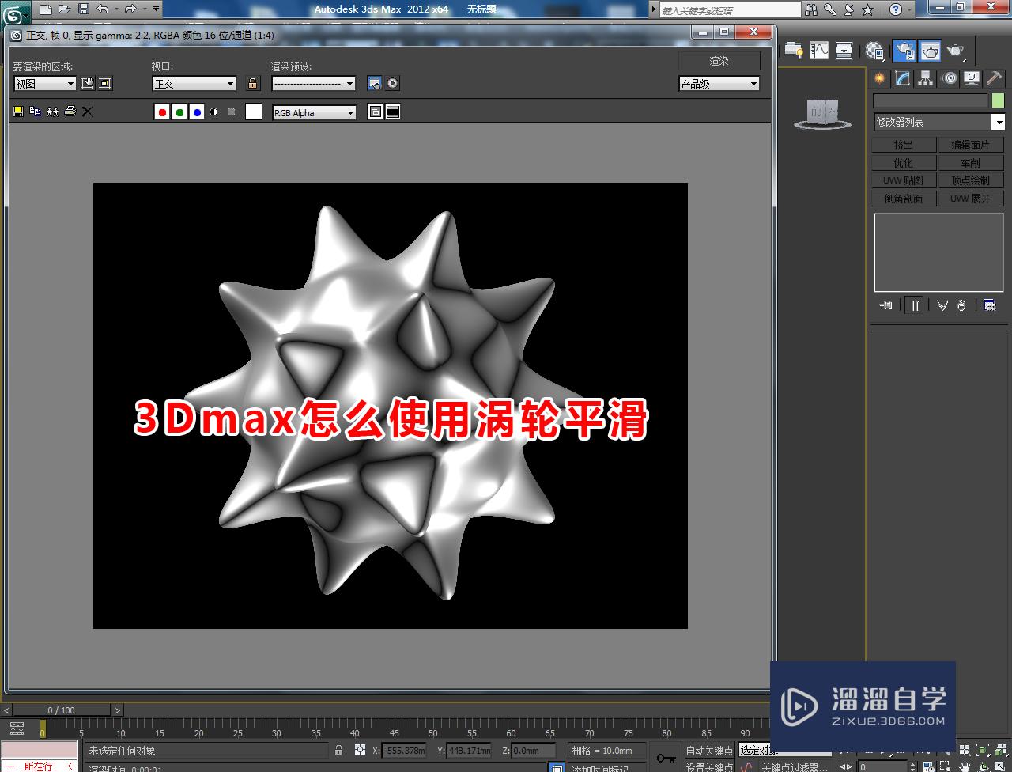
Task: Create a new scene from quick access toolbar
Action: point(46,9)
